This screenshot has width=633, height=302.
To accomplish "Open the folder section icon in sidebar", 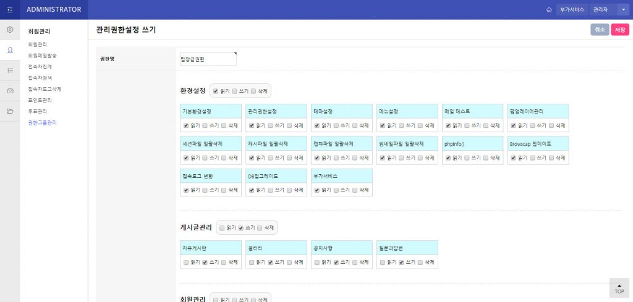I will pos(10,111).
